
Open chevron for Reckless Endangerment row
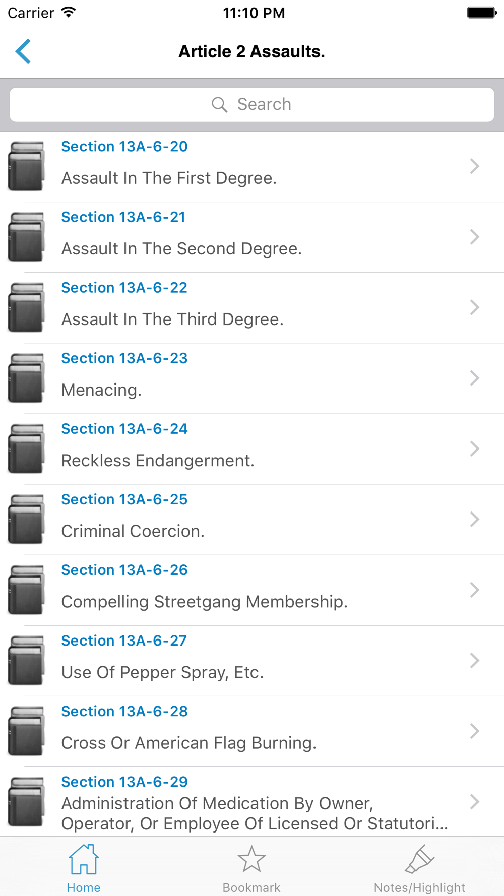[x=474, y=449]
